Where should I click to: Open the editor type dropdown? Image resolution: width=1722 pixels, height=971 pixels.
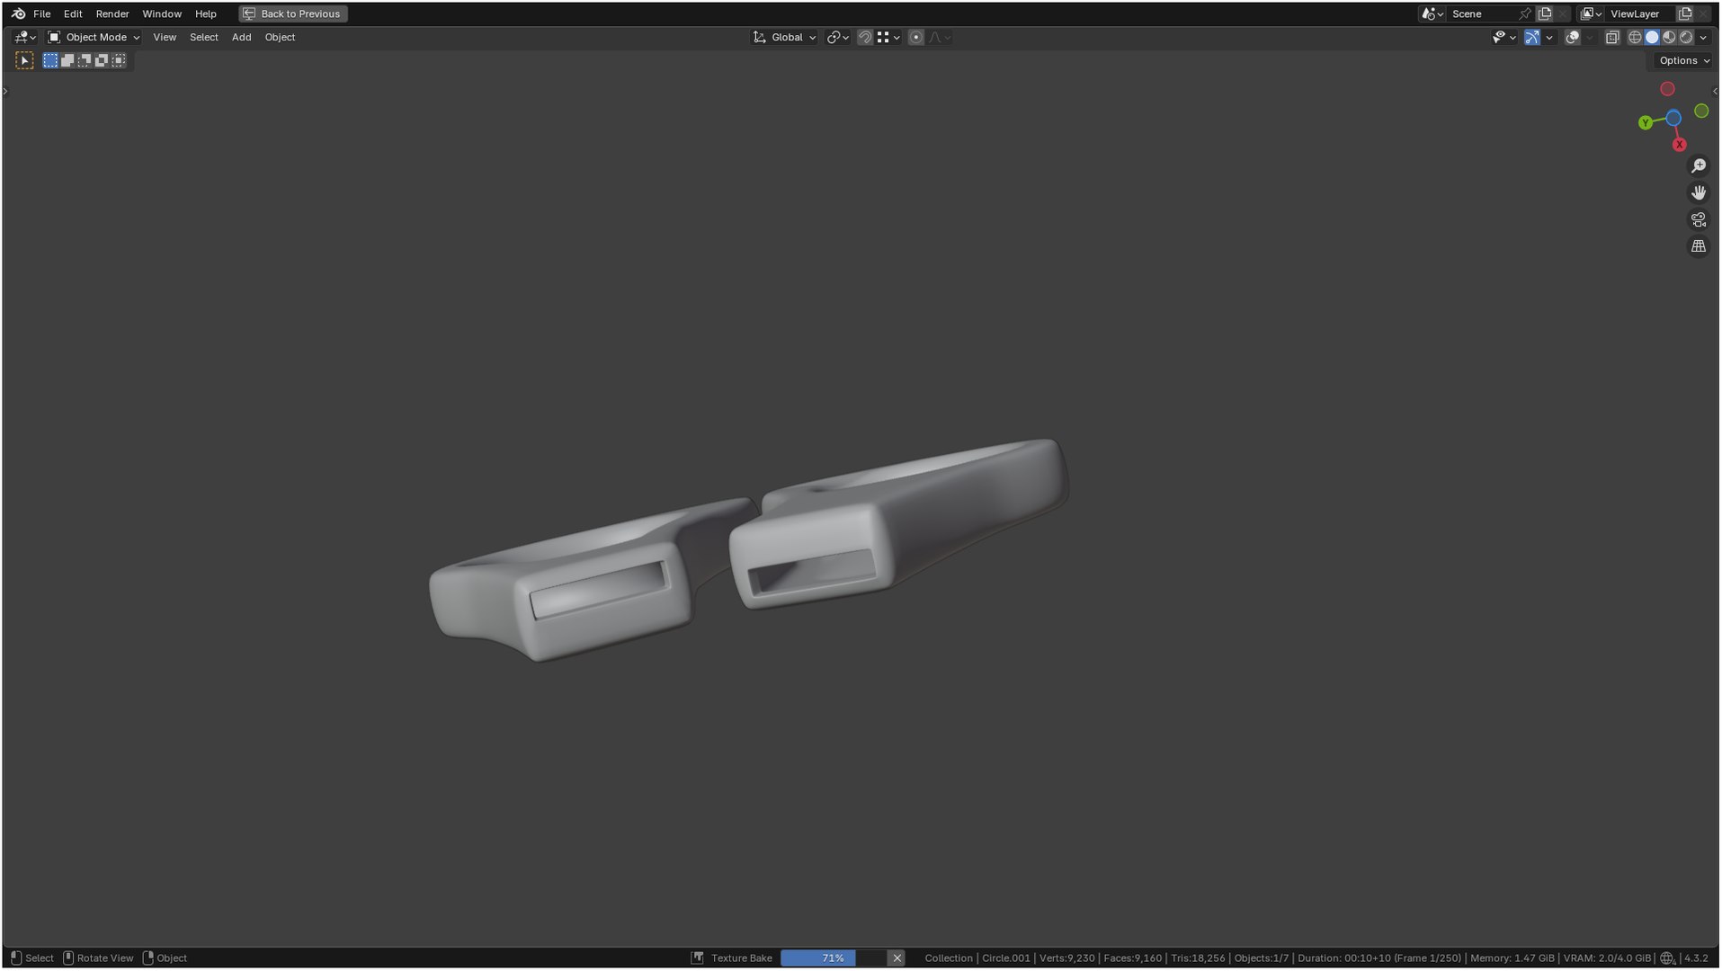tap(25, 37)
